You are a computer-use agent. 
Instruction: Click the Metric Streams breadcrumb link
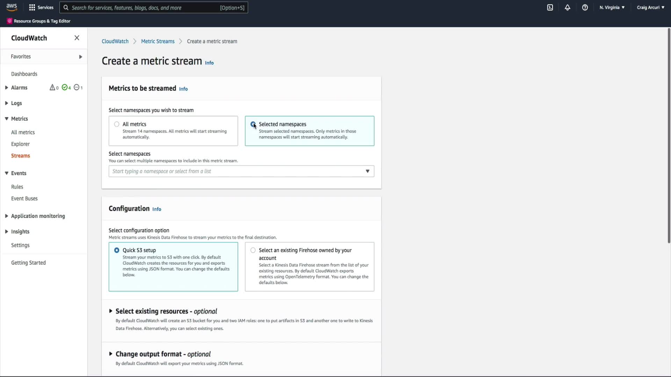pos(158,41)
